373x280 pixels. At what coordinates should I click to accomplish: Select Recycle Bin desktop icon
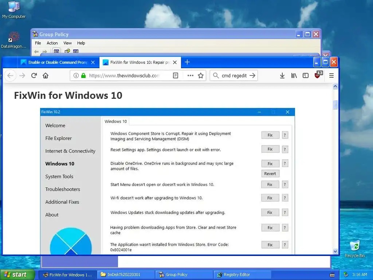point(355,249)
